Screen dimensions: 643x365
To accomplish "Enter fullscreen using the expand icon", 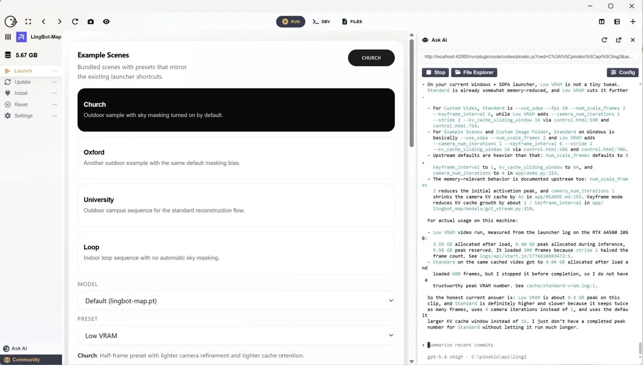I will tap(28, 21).
